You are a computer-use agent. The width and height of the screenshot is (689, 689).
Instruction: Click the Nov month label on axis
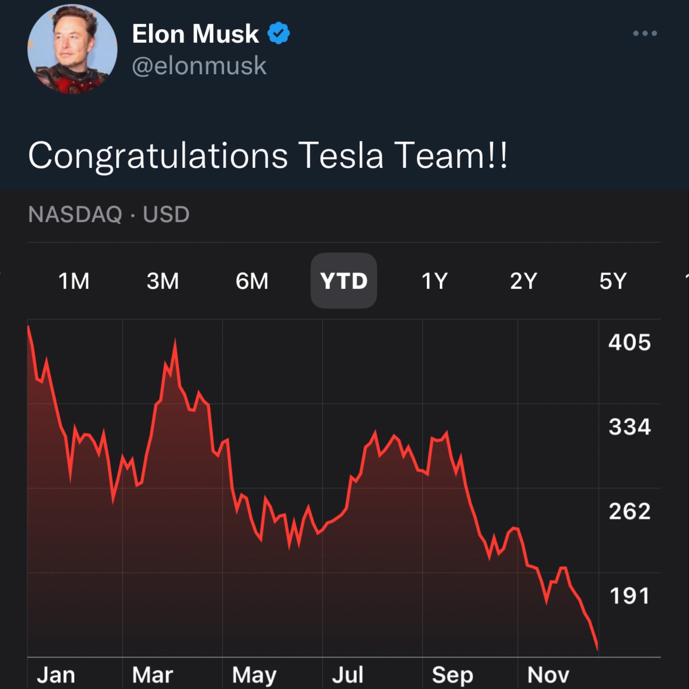point(548,675)
